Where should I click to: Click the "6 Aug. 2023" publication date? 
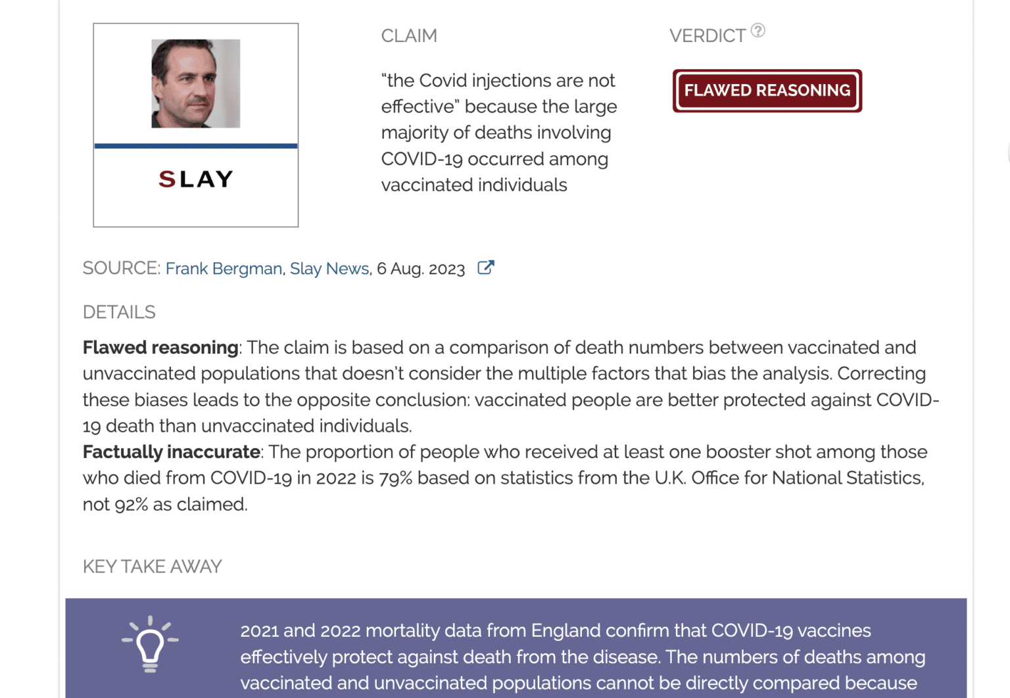coord(421,269)
